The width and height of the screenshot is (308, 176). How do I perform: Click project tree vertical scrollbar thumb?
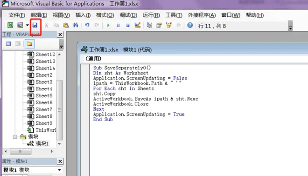60,110
